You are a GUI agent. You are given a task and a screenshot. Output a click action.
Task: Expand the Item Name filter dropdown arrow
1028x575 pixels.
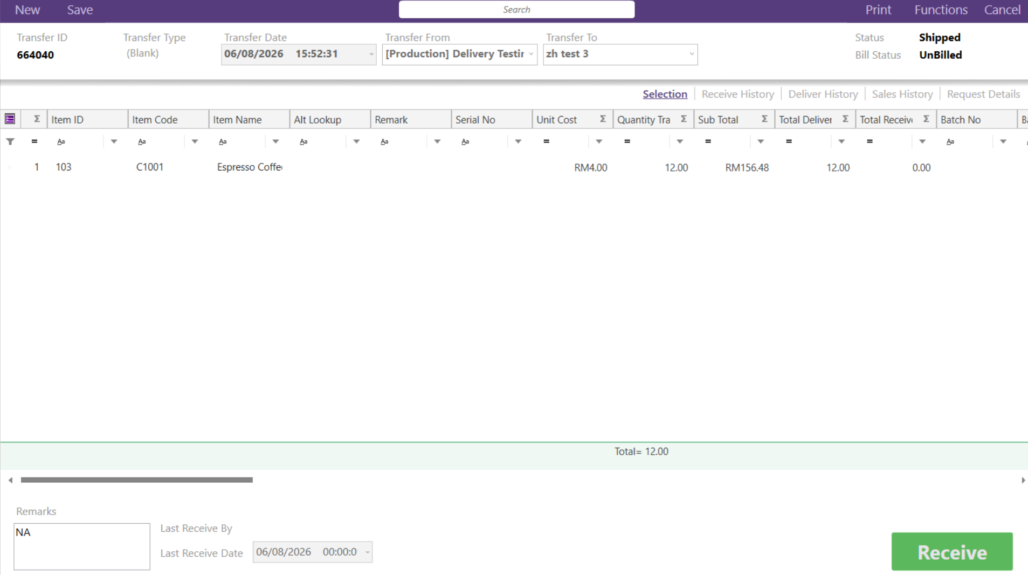click(x=275, y=141)
